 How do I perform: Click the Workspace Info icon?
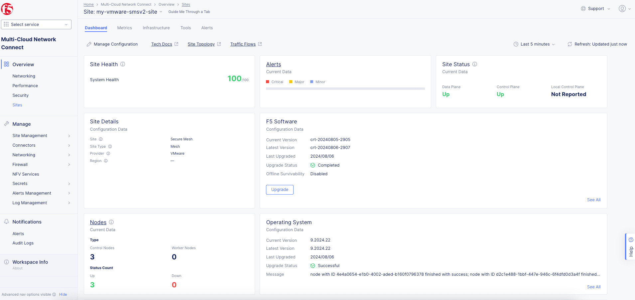[6, 262]
